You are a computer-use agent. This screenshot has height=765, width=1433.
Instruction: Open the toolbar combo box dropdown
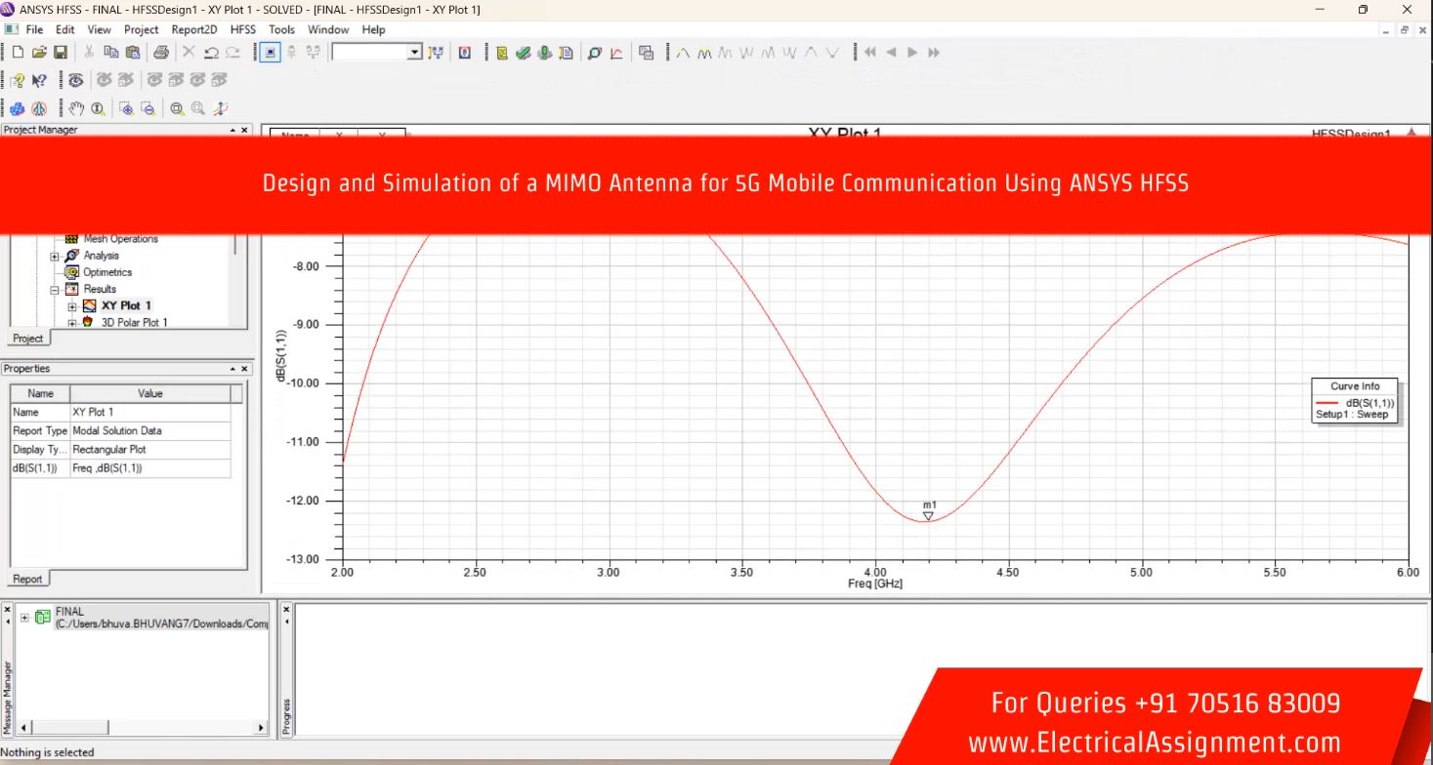tap(414, 53)
